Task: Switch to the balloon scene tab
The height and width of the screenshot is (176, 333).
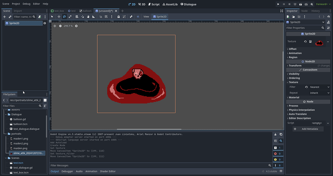Action: (x=86, y=11)
